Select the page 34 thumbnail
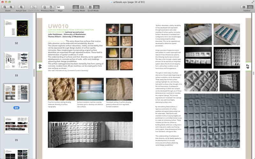Viewport: 255px width, 159px height. click(x=17, y=93)
